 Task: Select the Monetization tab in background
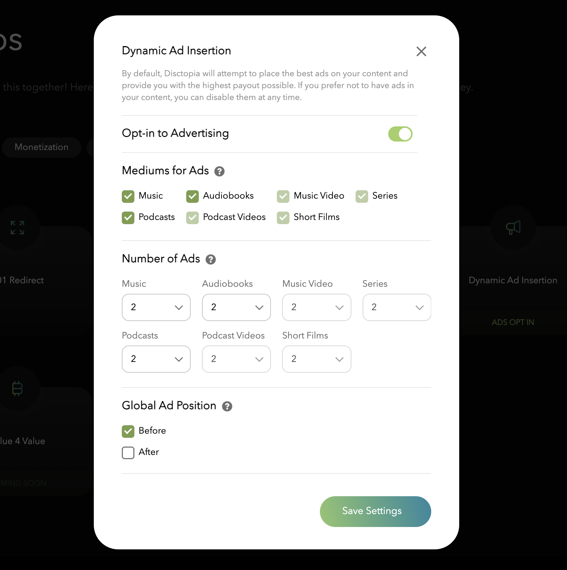click(x=42, y=147)
